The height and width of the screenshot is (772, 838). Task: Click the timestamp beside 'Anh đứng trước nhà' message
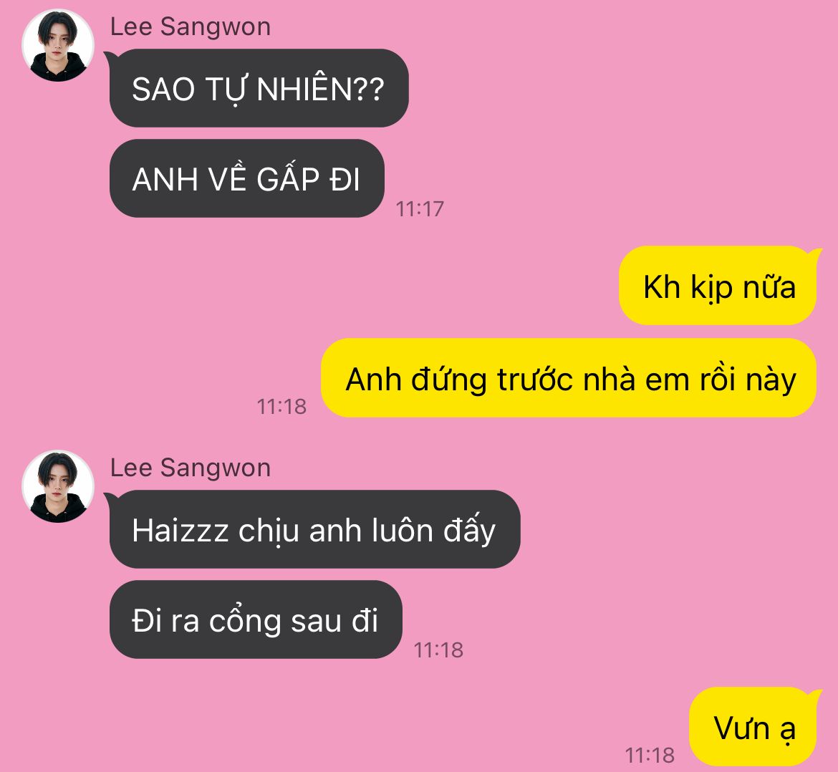(x=281, y=407)
